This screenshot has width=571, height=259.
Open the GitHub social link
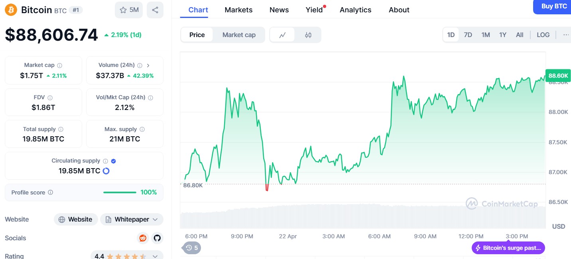pyautogui.click(x=157, y=238)
